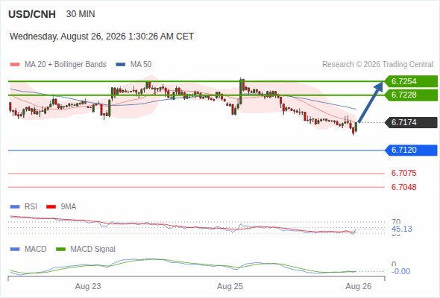
Task: Open the Research Trading Central copyright link
Action: 377,65
